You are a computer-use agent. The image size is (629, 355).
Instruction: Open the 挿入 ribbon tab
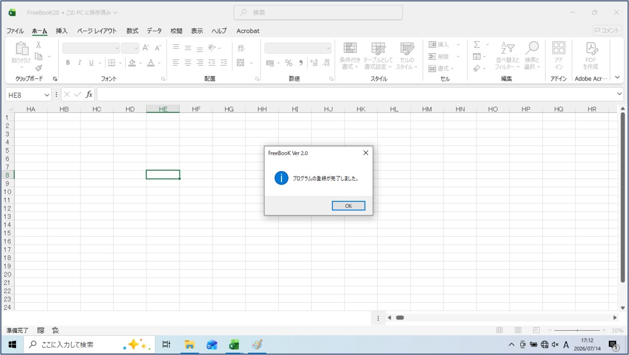pos(62,31)
